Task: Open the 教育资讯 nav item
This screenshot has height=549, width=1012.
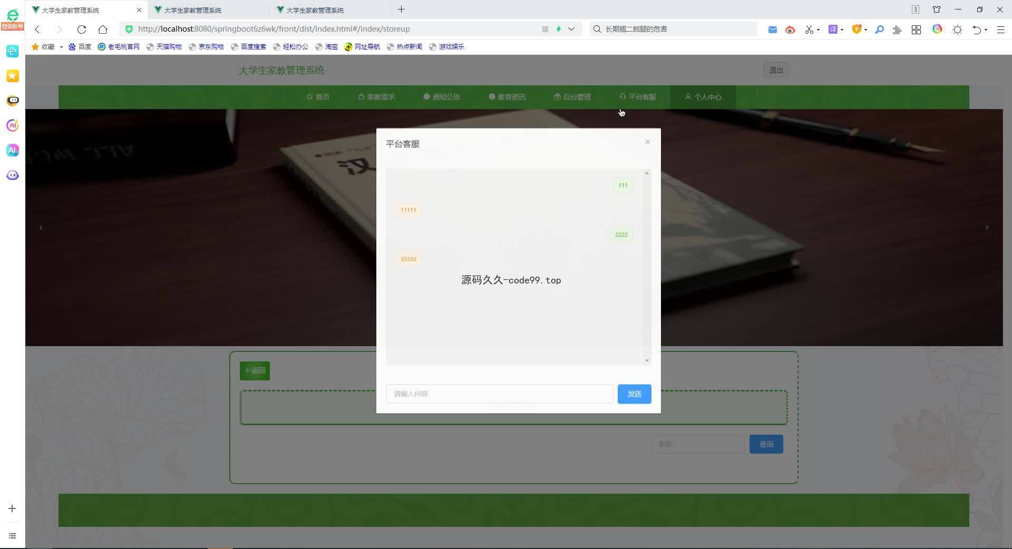Action: point(507,97)
